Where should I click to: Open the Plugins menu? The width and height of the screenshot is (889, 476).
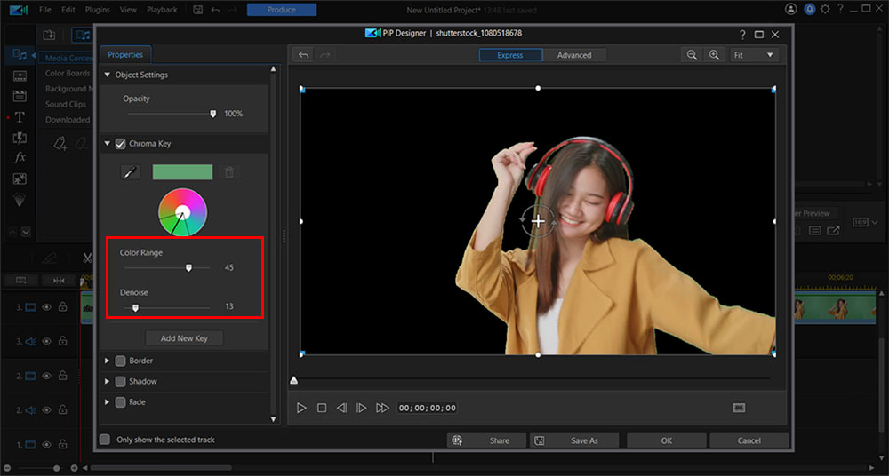[98, 10]
